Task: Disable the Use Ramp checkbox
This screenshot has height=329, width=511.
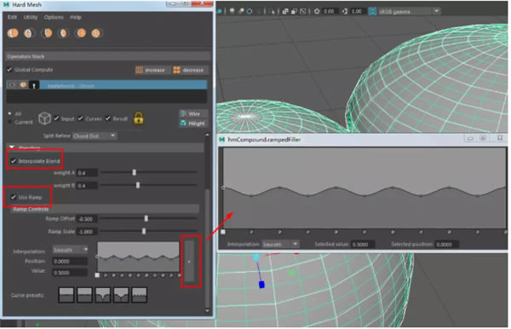Action: coord(14,197)
